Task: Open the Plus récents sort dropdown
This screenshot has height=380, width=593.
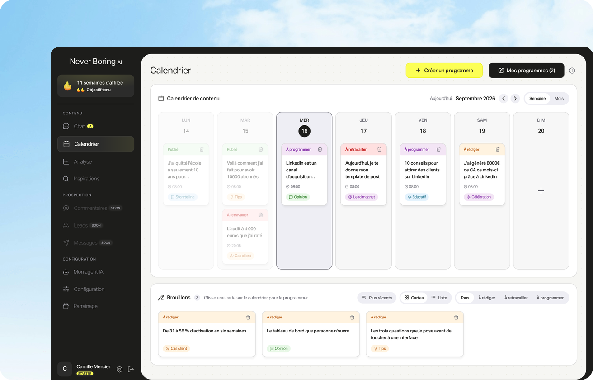Action: coord(377,298)
